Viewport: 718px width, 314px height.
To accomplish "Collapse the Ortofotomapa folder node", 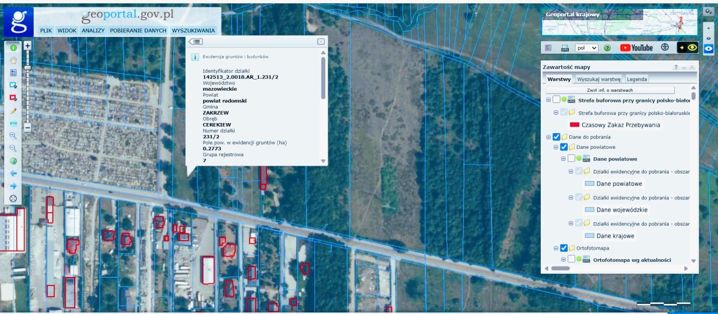I will pos(556,248).
